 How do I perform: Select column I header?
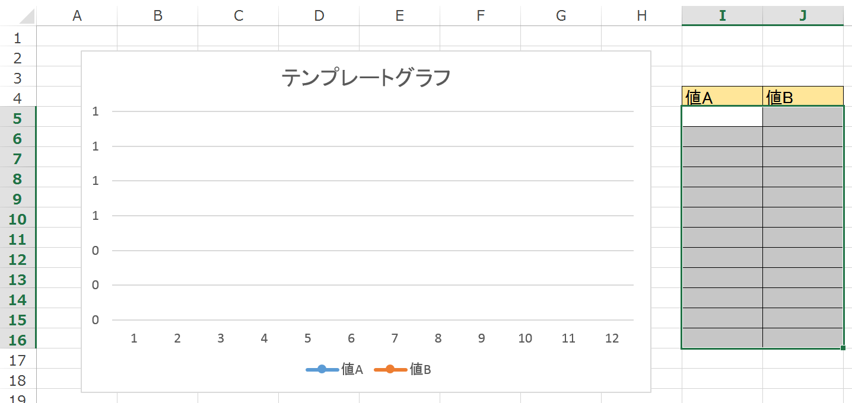722,16
